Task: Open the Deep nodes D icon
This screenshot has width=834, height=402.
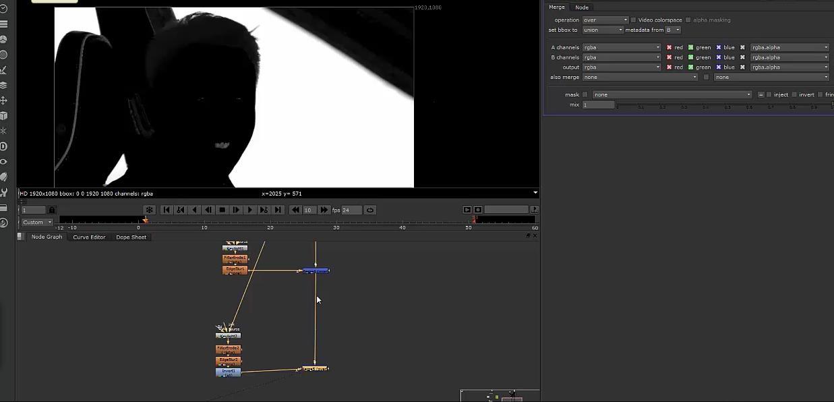Action: pyautogui.click(x=3, y=146)
